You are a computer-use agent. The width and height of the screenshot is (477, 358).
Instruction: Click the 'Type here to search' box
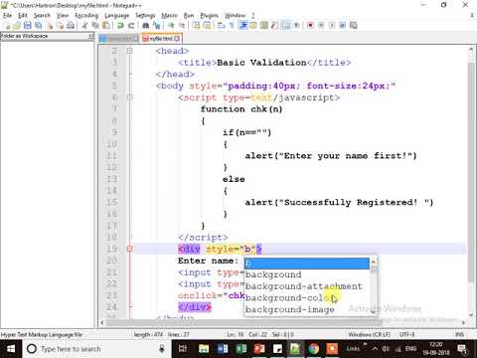point(96,349)
